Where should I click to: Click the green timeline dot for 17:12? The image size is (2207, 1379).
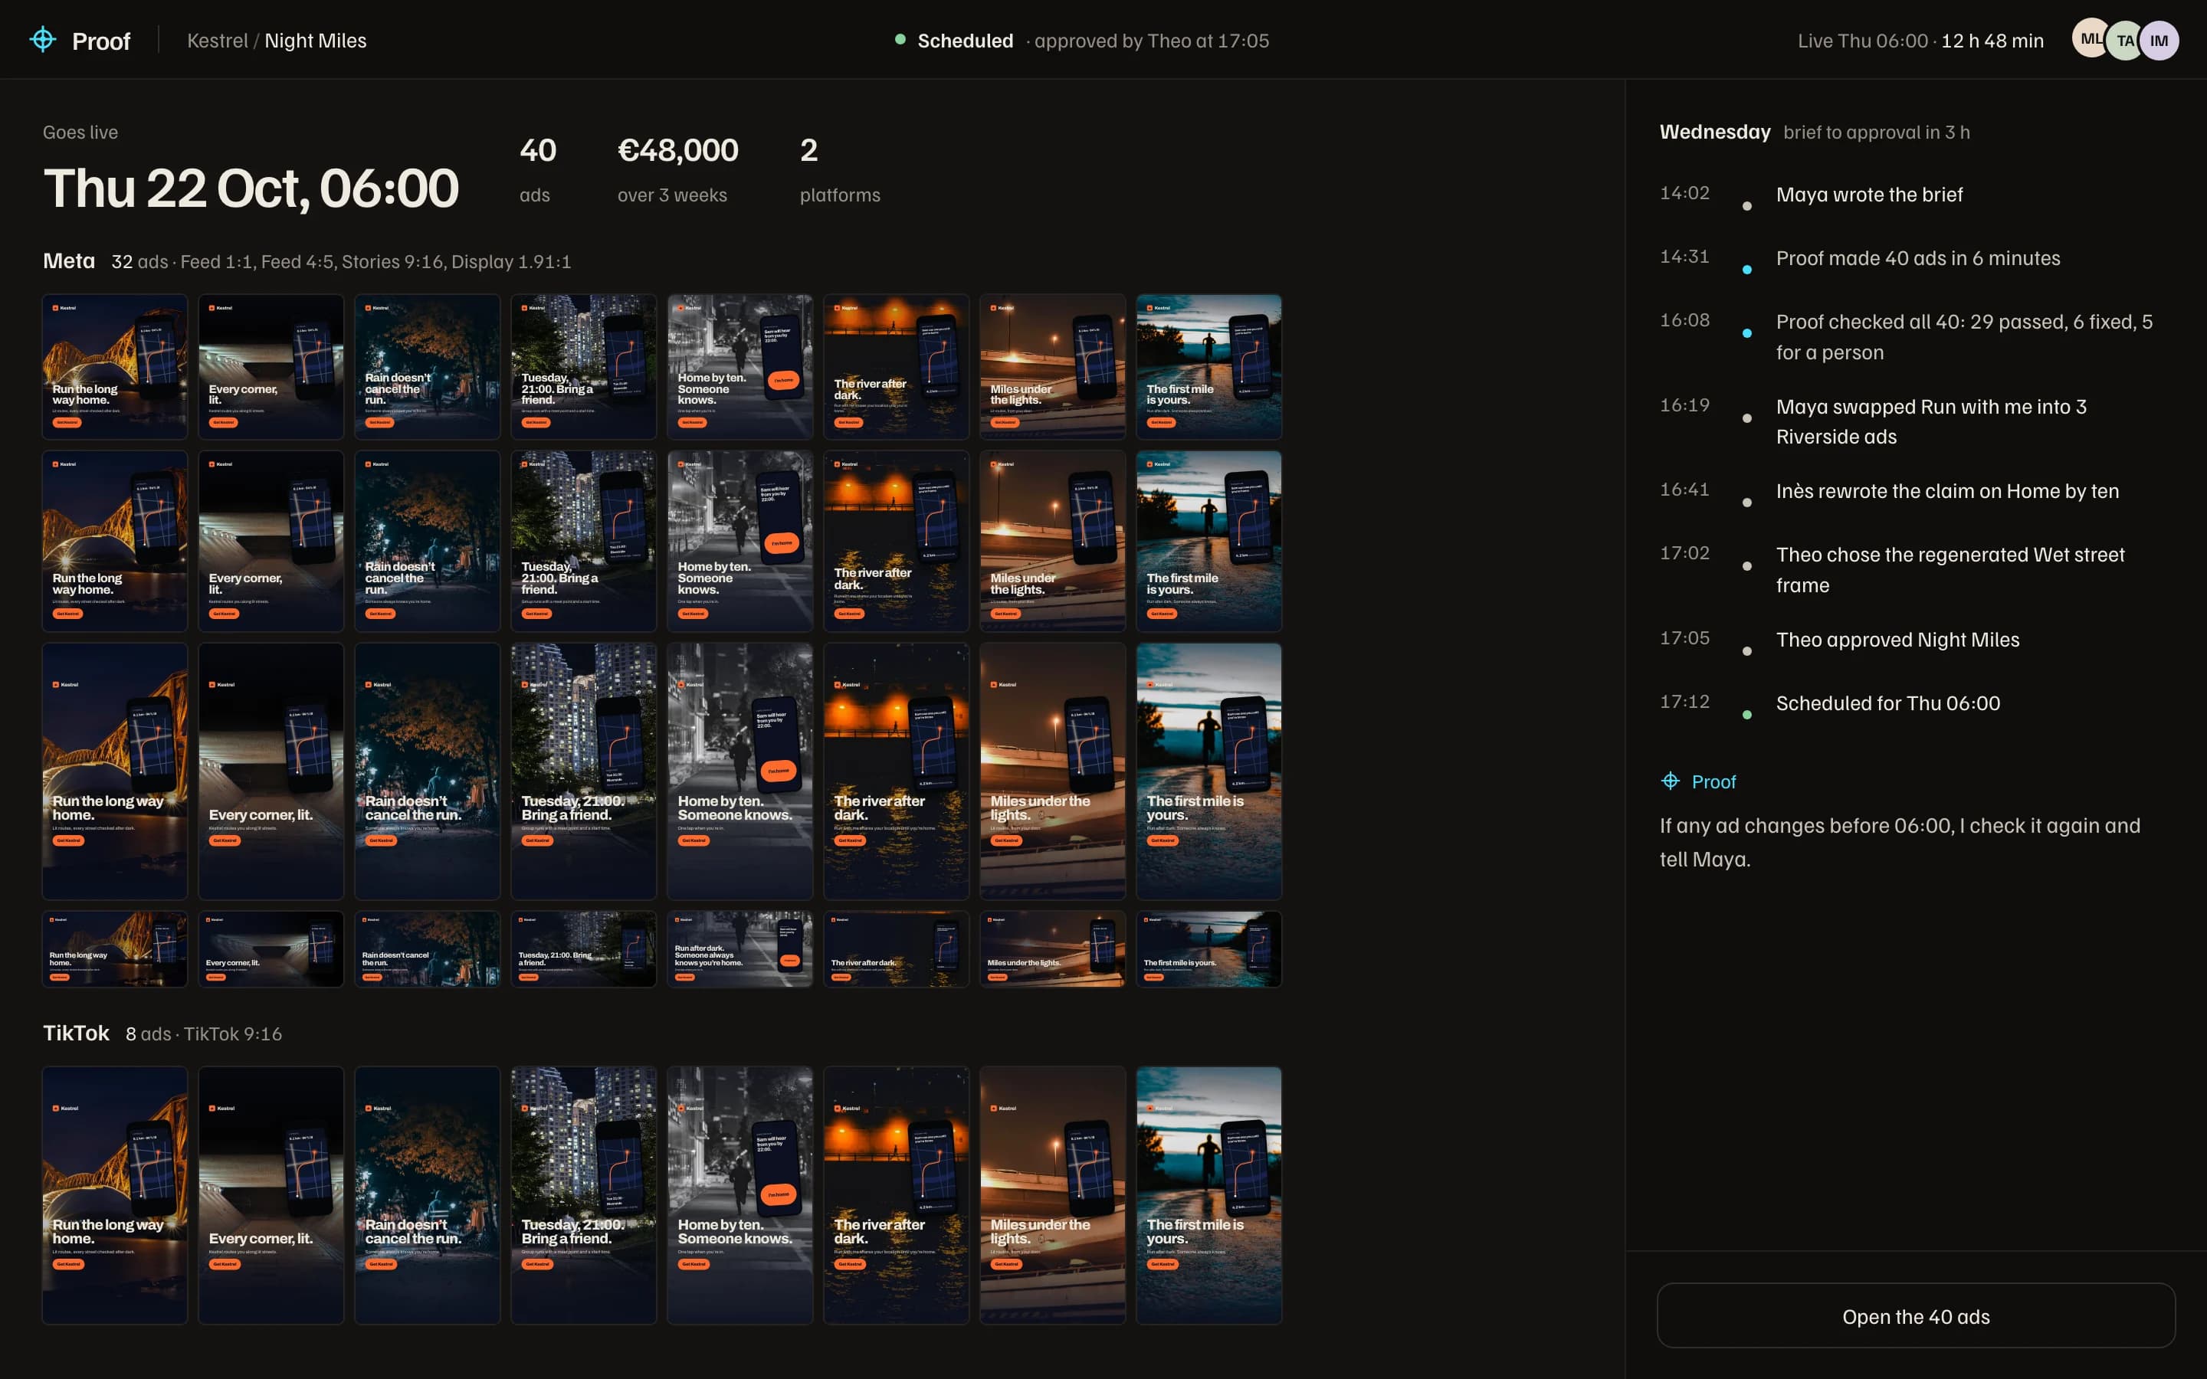coord(1746,714)
